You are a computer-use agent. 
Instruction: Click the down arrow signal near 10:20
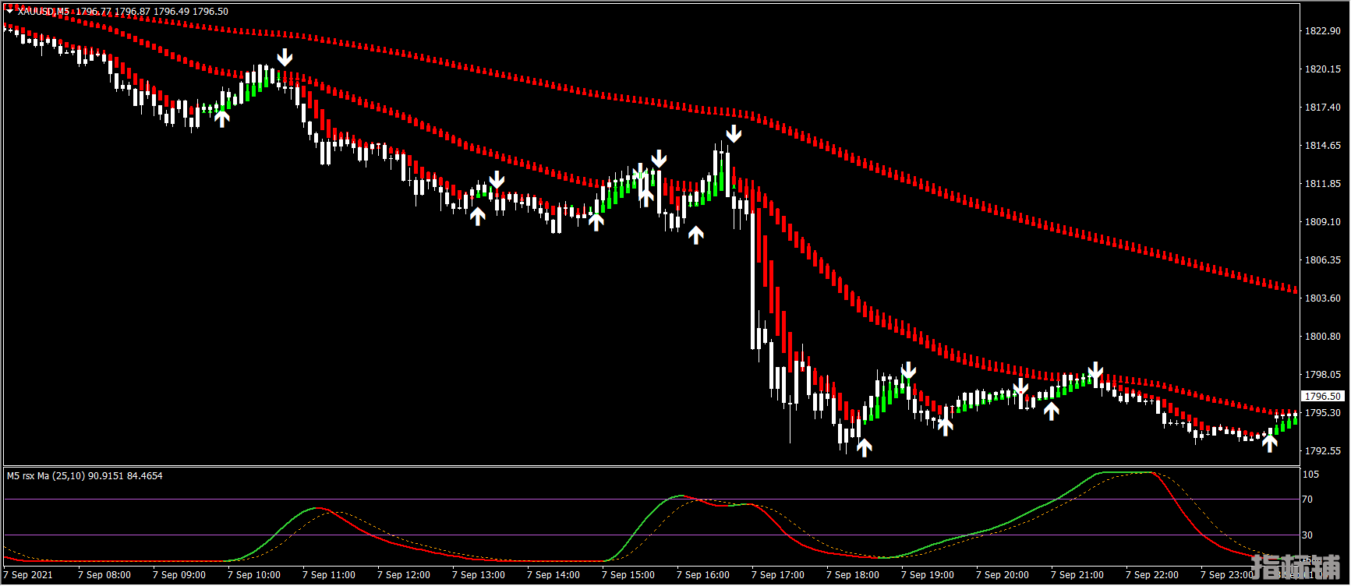point(285,57)
